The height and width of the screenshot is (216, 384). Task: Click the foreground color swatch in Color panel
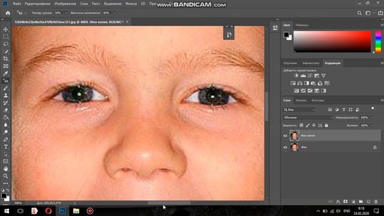click(x=286, y=35)
